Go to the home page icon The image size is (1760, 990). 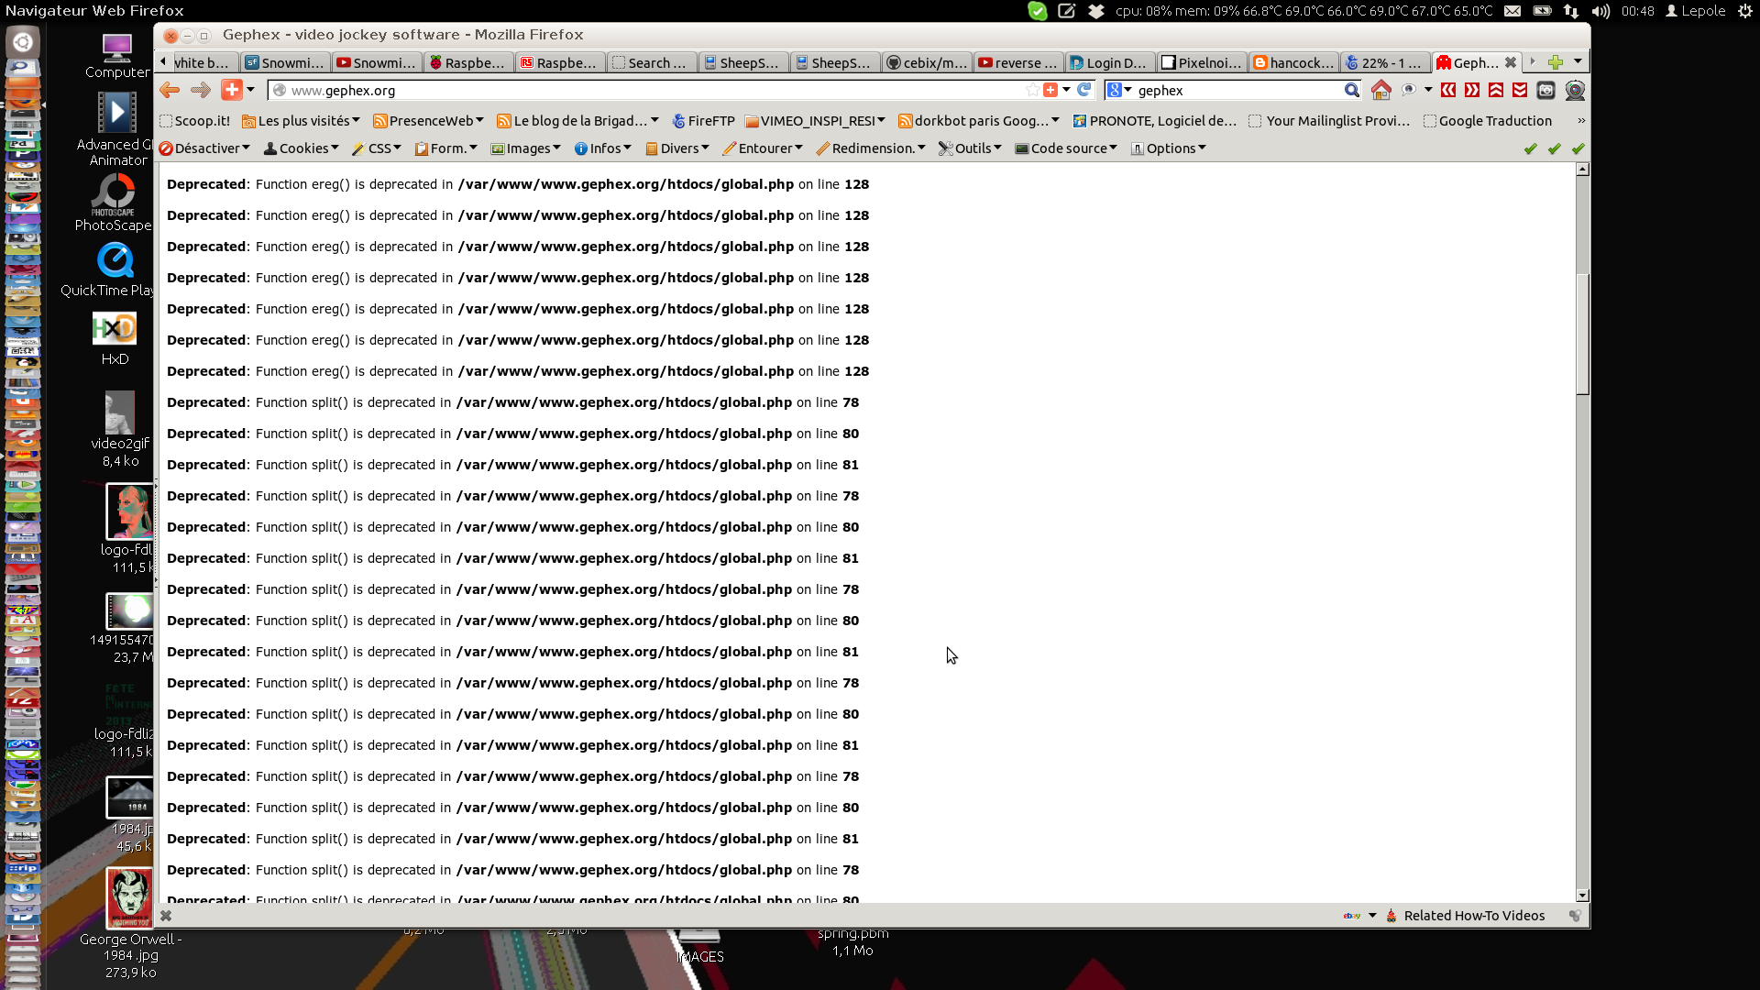[x=1380, y=90]
